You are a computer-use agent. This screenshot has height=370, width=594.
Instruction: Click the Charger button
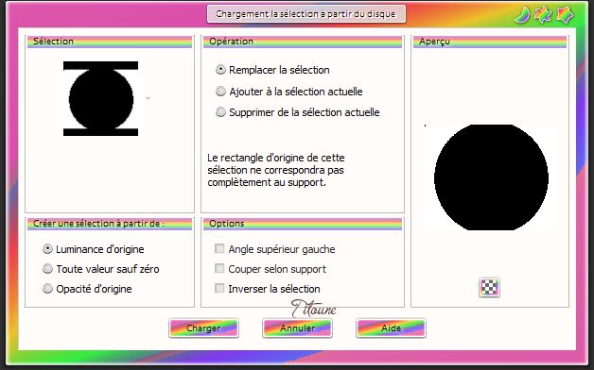(203, 328)
